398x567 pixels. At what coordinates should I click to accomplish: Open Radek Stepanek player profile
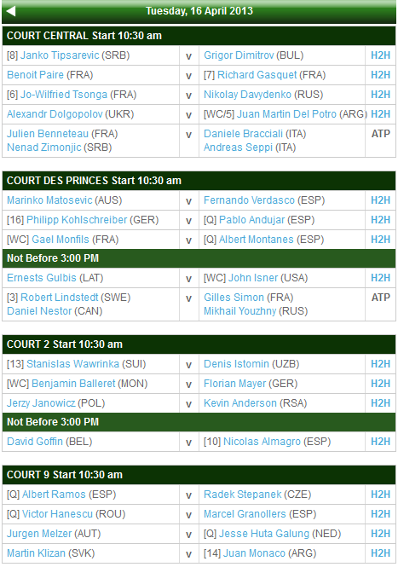coord(243,495)
